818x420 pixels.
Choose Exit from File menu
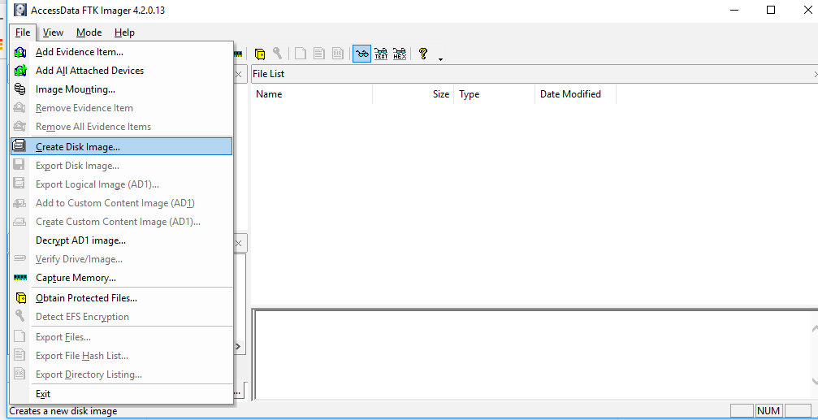(x=121, y=394)
